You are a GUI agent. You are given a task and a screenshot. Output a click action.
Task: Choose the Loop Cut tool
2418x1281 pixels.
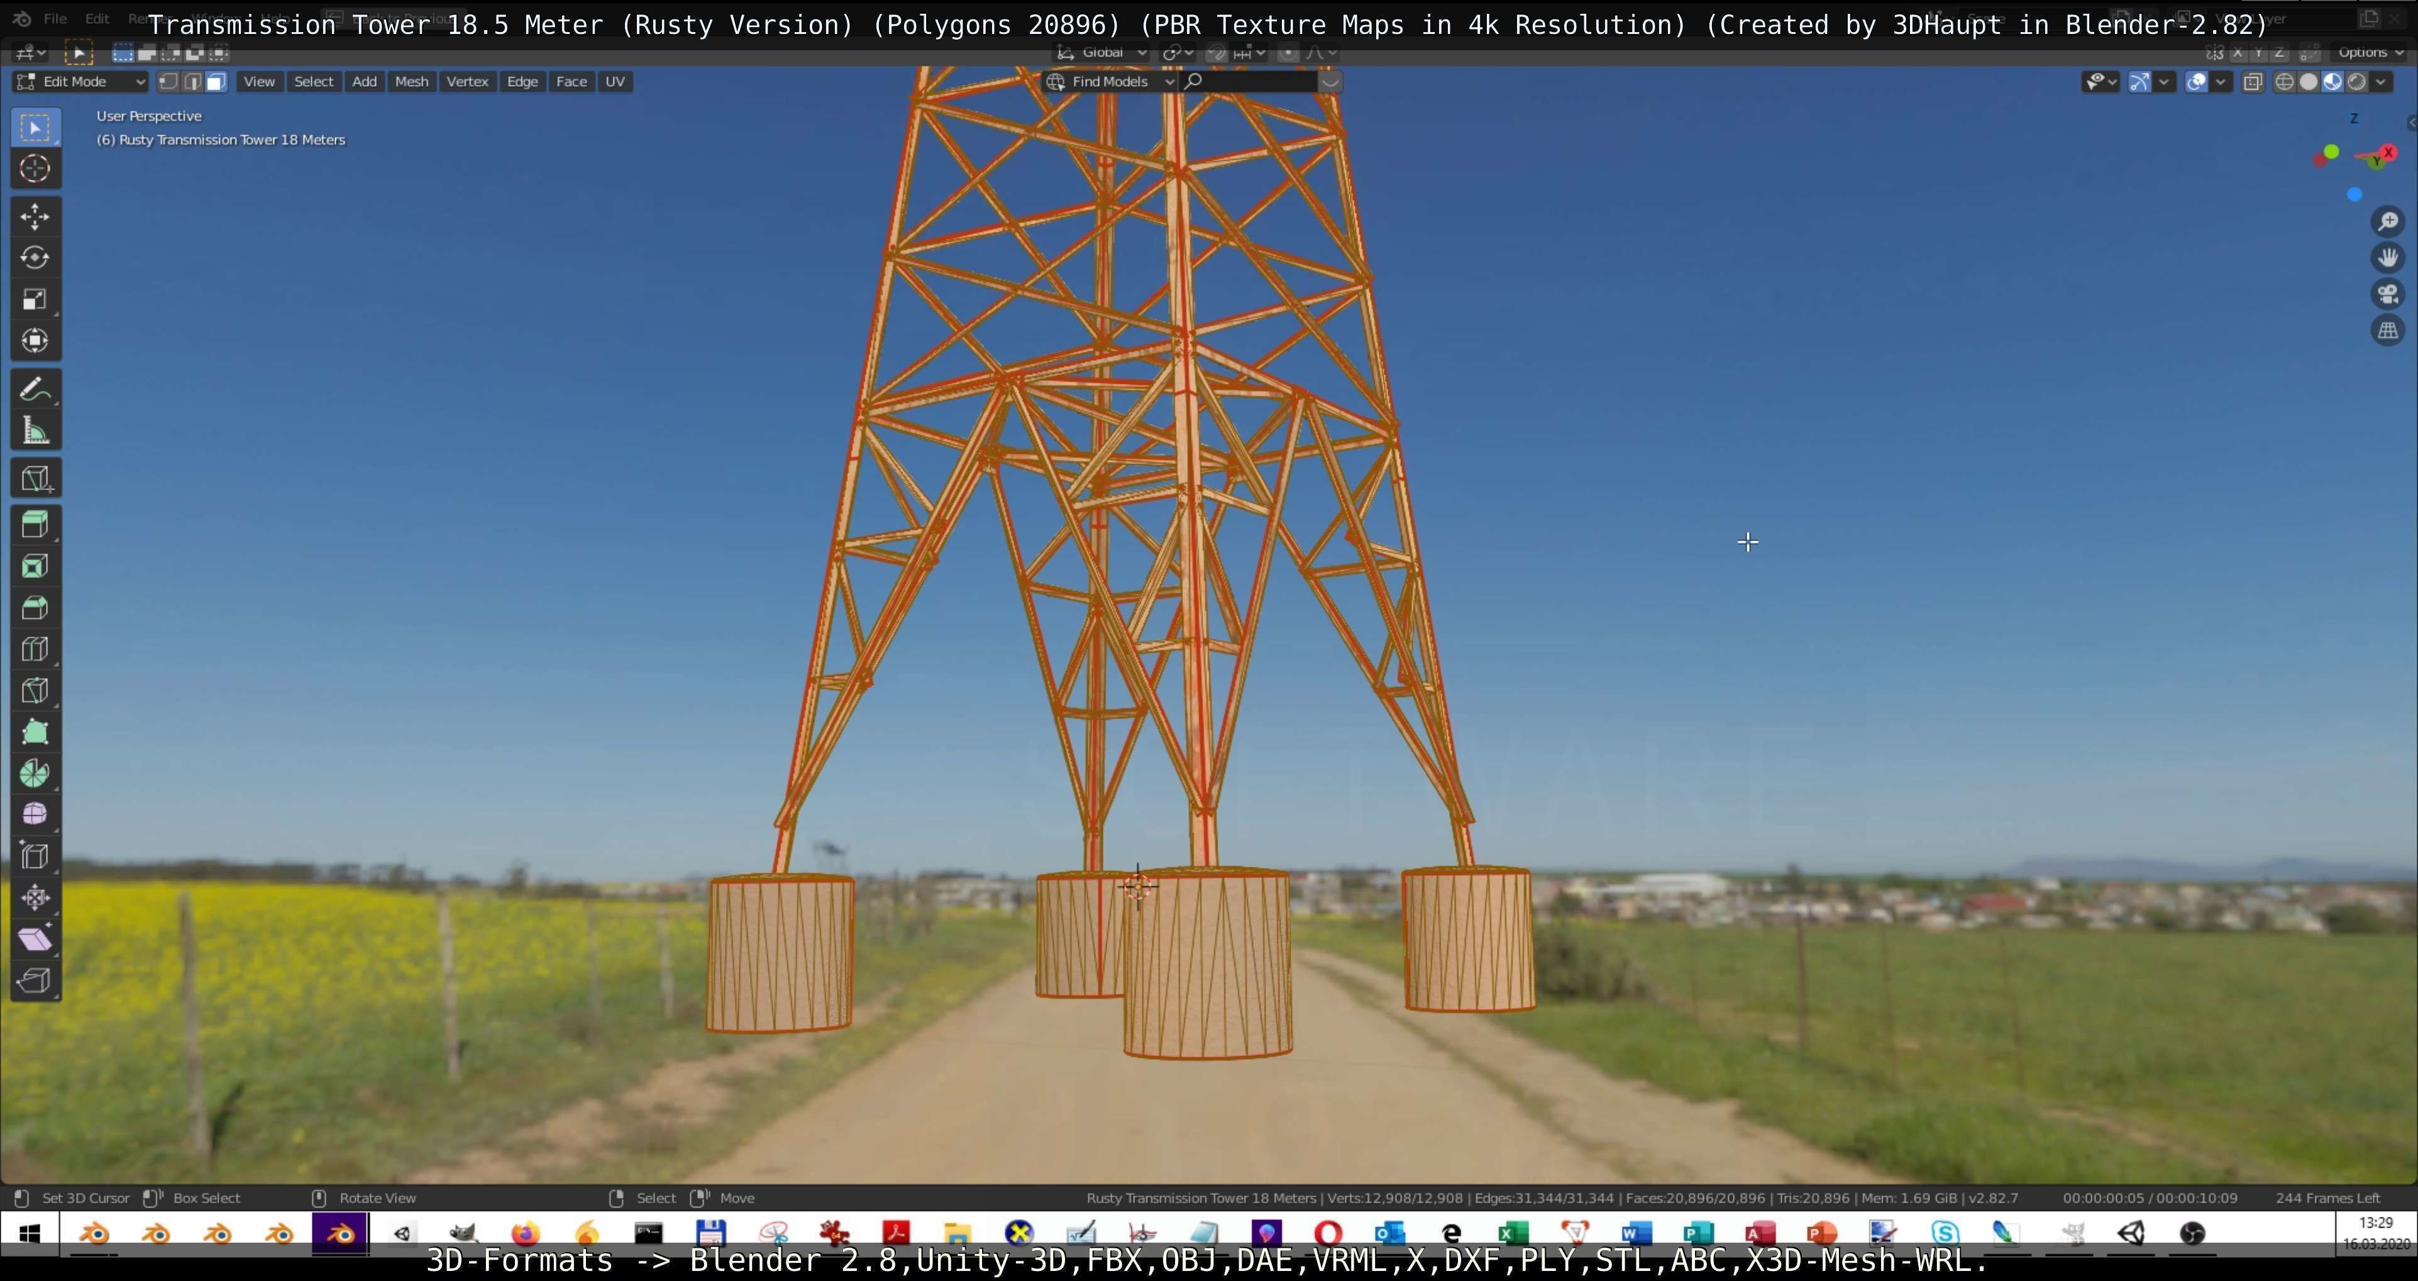point(36,649)
